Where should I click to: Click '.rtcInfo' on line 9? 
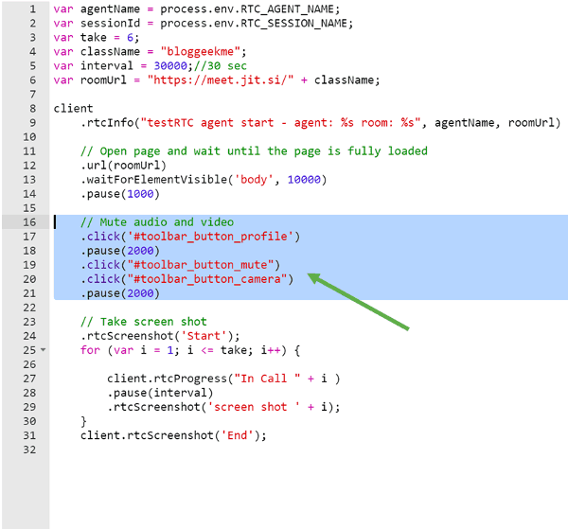point(107,123)
